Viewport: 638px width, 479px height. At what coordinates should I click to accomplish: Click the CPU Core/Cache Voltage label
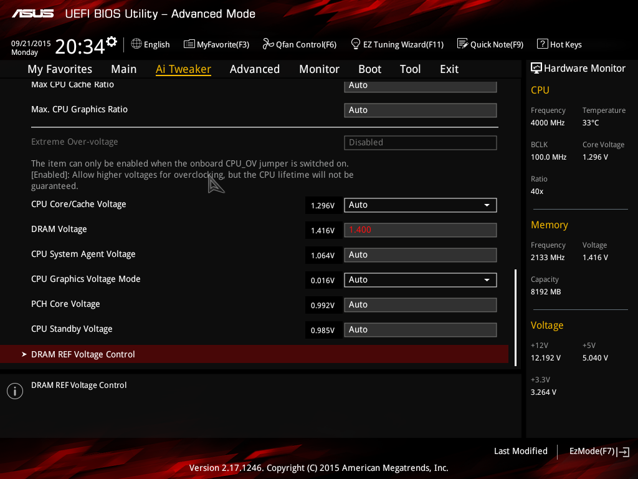click(x=79, y=204)
